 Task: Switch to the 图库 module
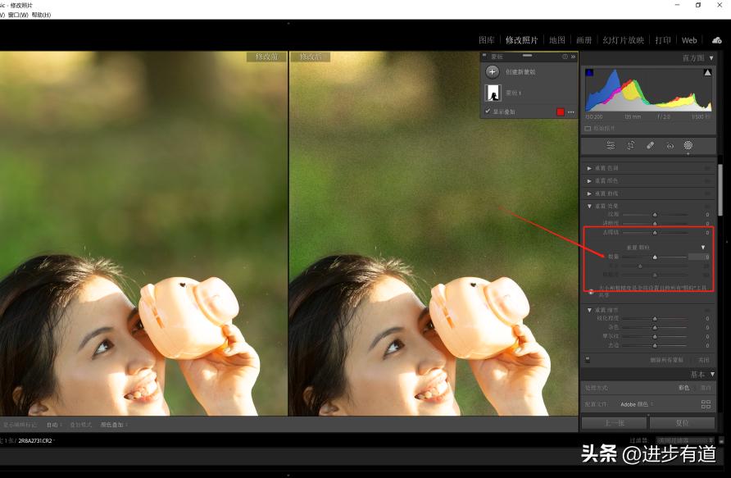[x=486, y=40]
